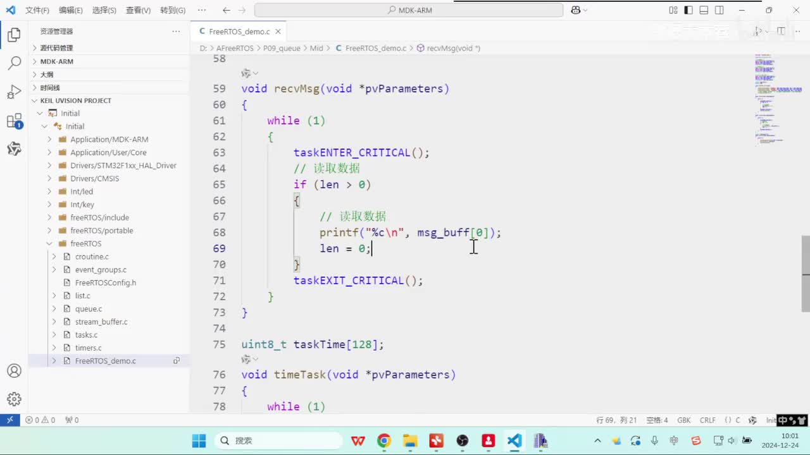
Task: Toggle the microphone tray icon
Action: tap(655, 440)
